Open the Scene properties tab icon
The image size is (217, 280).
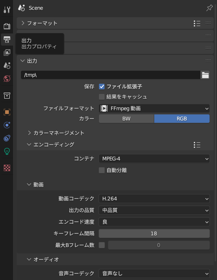click(x=7, y=66)
